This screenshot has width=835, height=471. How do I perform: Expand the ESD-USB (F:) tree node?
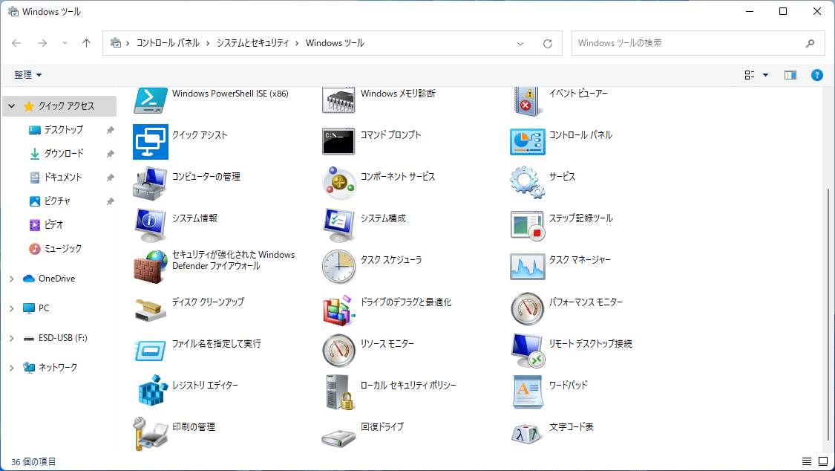(12, 338)
